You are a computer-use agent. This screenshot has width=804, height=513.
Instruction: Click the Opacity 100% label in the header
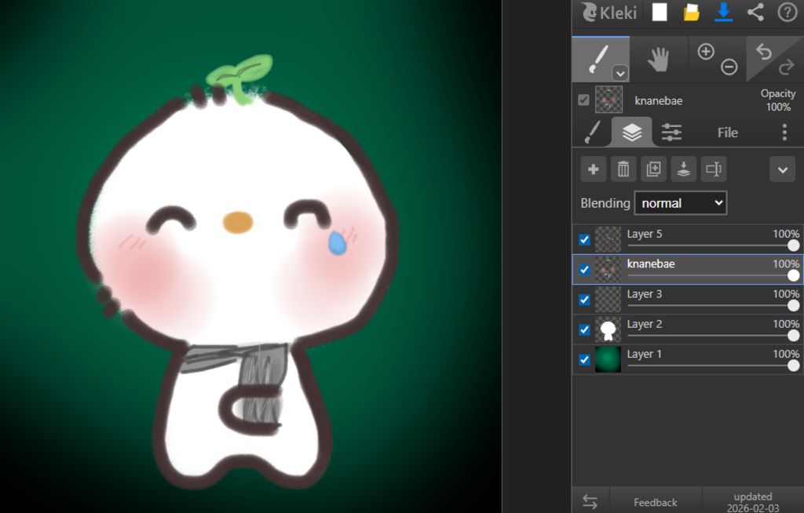(x=778, y=100)
